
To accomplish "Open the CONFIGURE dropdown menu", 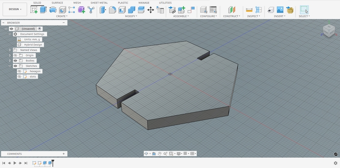I will pyautogui.click(x=209, y=16).
